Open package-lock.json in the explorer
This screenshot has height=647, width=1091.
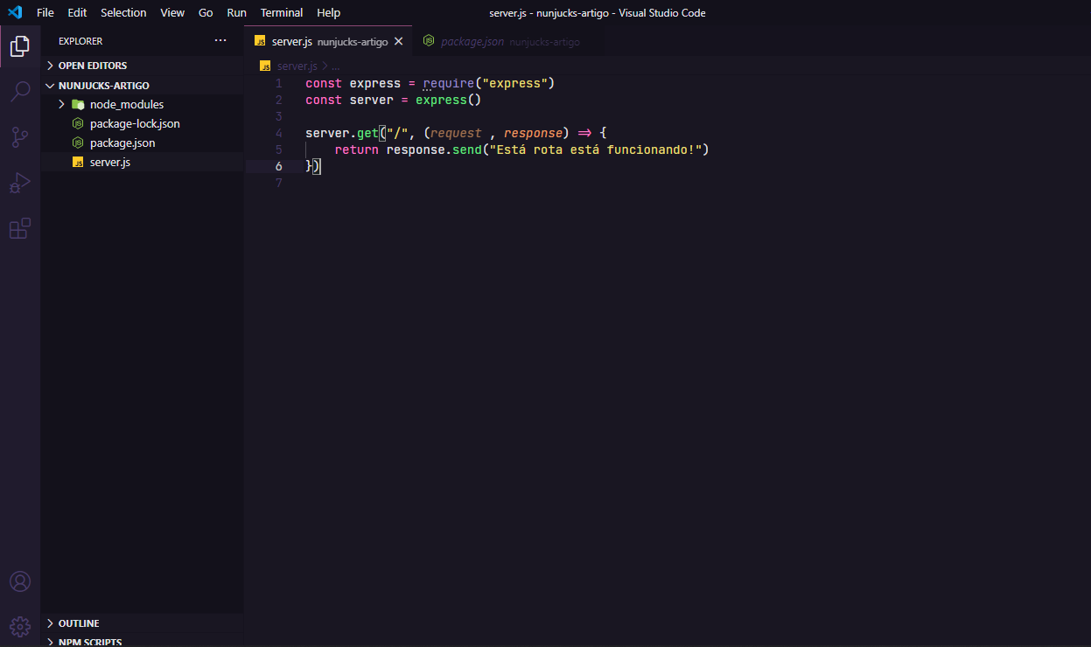click(135, 123)
